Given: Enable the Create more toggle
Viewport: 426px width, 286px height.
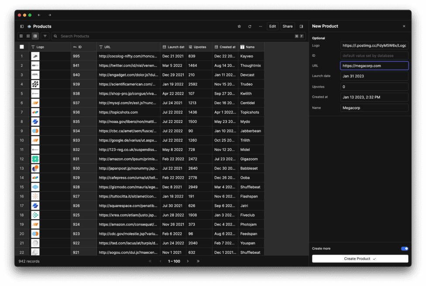Looking at the screenshot, I should tap(404, 248).
